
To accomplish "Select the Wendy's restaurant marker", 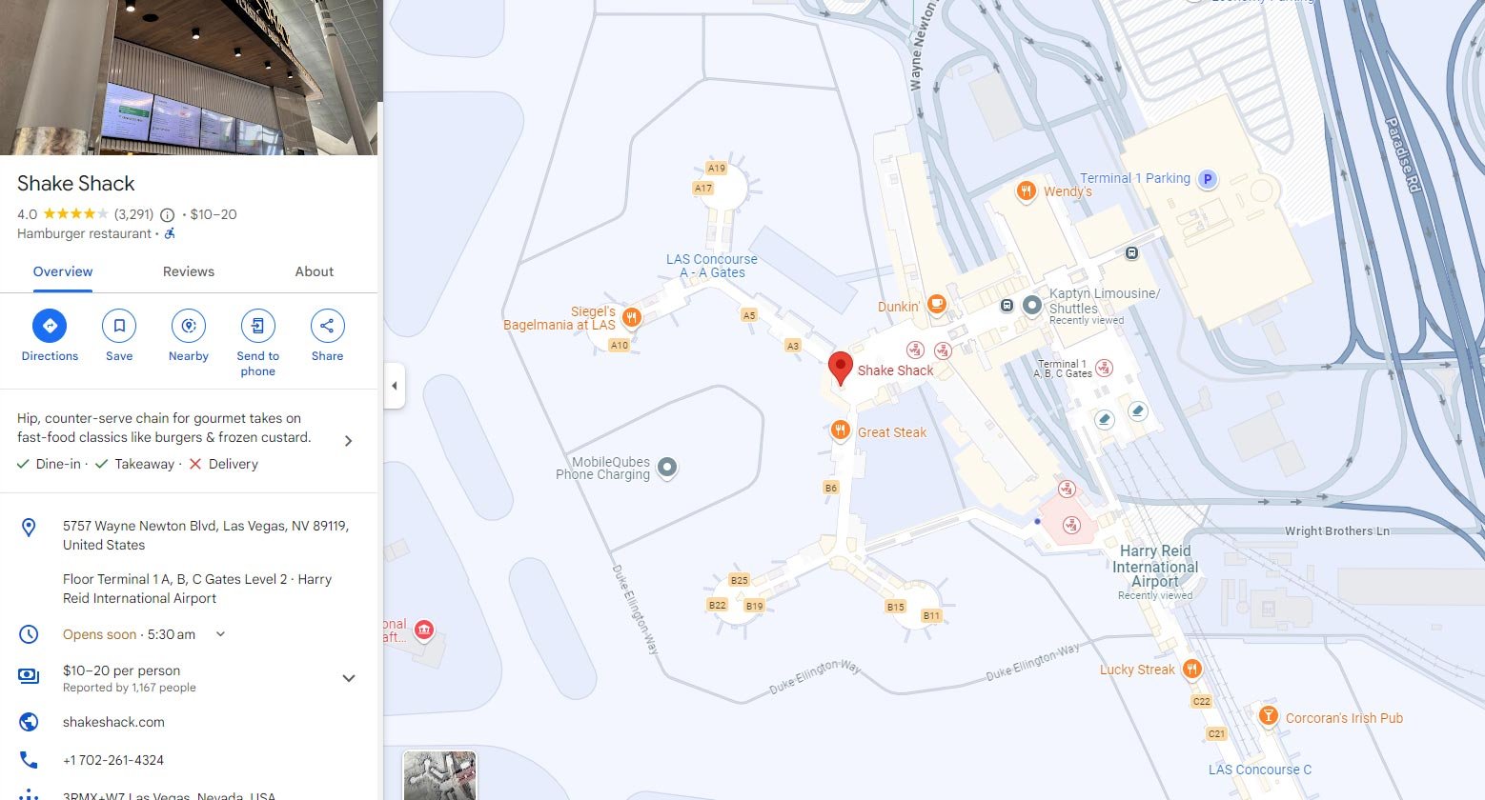I will click(1026, 191).
